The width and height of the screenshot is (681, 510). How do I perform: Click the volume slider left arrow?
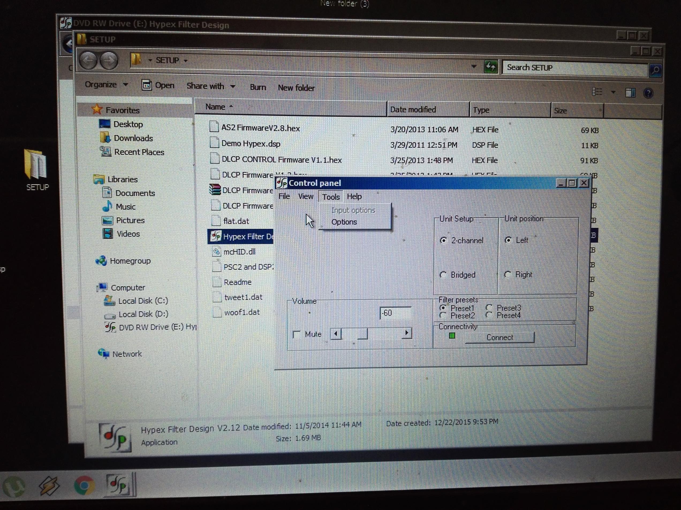[x=336, y=334]
